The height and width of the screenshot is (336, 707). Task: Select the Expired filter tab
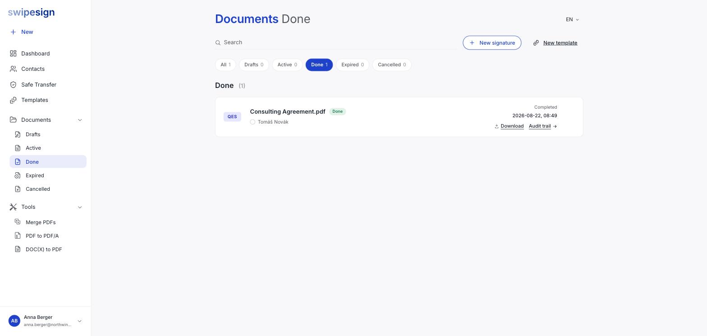353,65
